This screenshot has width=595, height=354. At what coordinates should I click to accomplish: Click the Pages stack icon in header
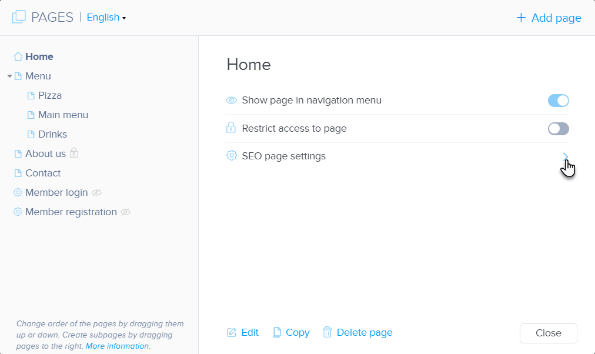tap(19, 17)
